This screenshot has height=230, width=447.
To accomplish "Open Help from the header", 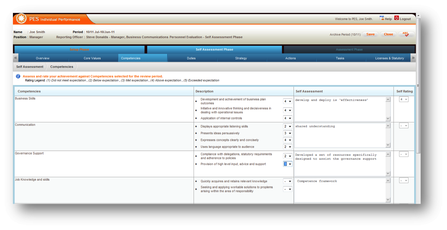I will (x=386, y=19).
